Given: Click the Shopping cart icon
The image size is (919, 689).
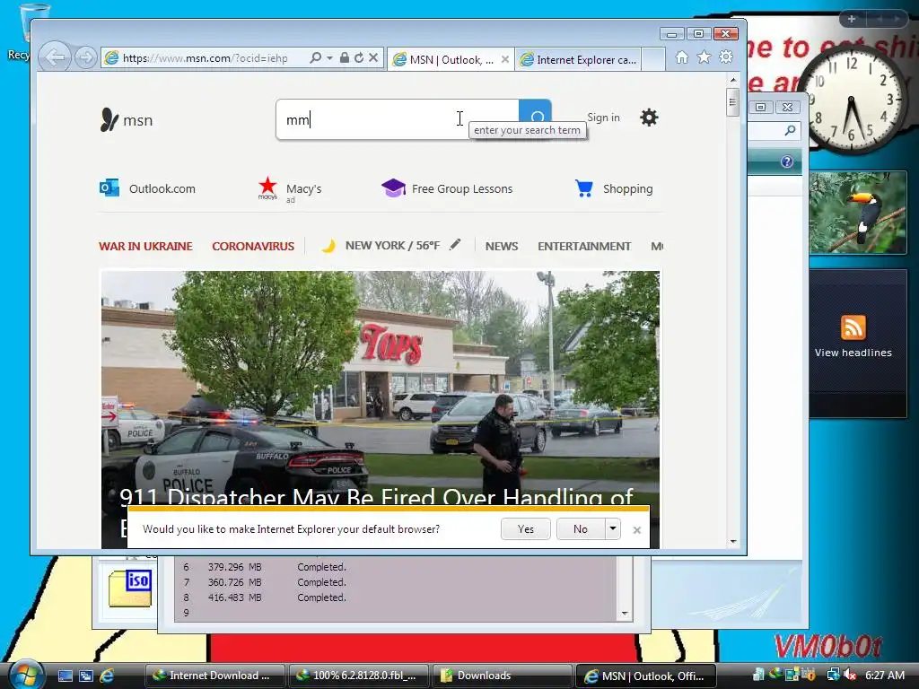Looking at the screenshot, I should 583,188.
